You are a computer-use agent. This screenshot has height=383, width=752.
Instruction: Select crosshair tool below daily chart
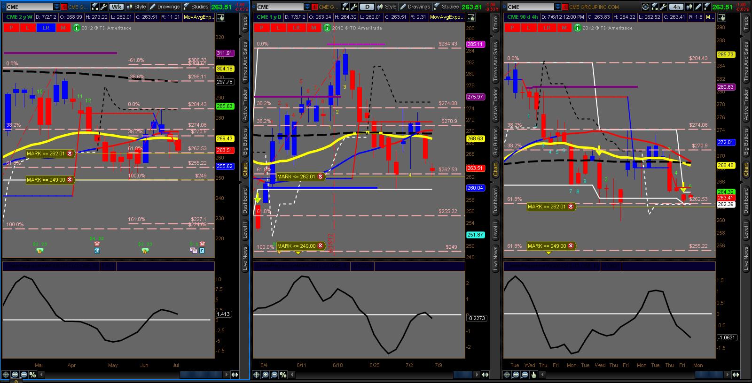click(257, 375)
